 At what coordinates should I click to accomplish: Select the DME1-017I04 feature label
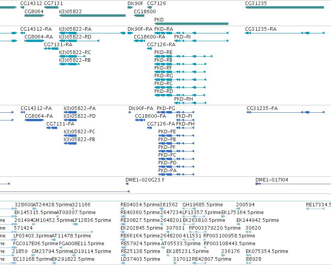pyautogui.click(x=271, y=180)
